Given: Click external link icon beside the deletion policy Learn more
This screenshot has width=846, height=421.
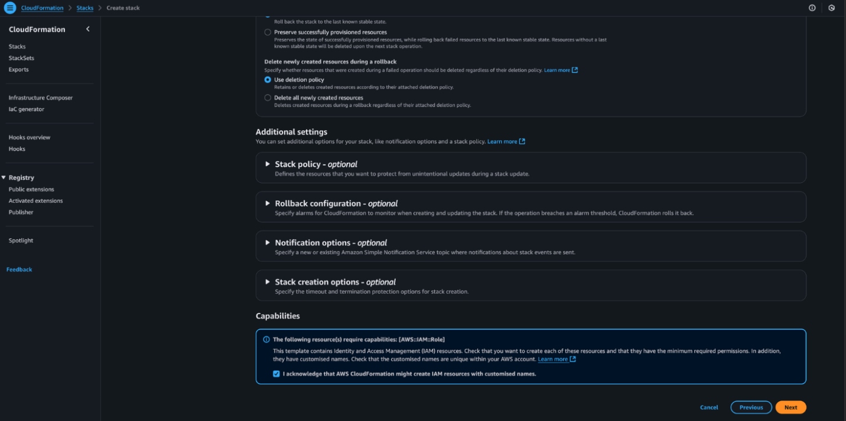Looking at the screenshot, I should coord(575,70).
